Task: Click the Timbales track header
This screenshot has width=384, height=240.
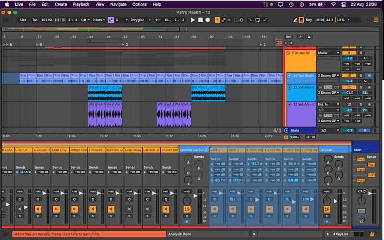Action: 96,150
